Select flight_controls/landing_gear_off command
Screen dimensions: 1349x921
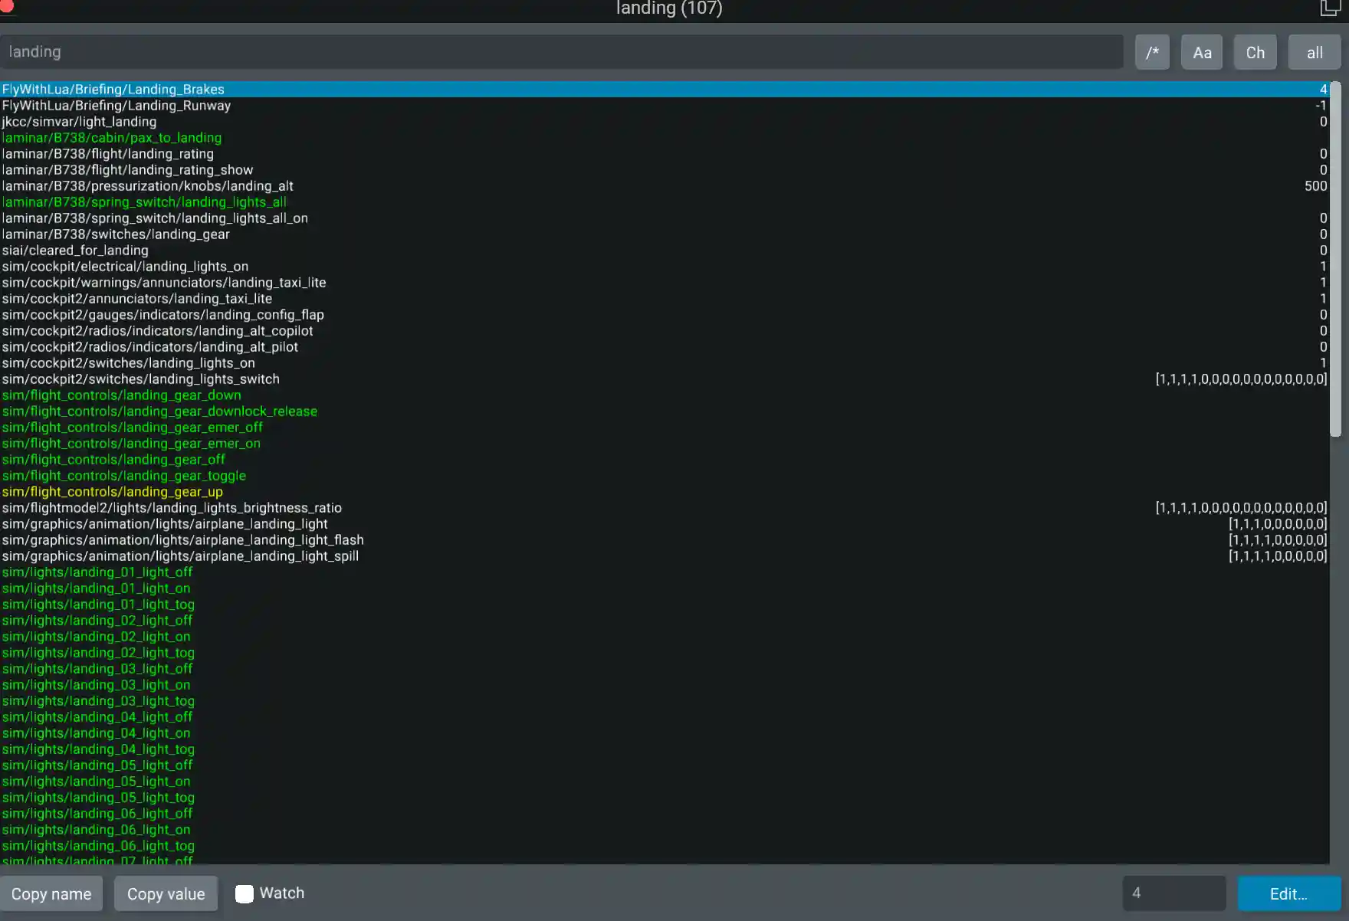pyautogui.click(x=665, y=459)
